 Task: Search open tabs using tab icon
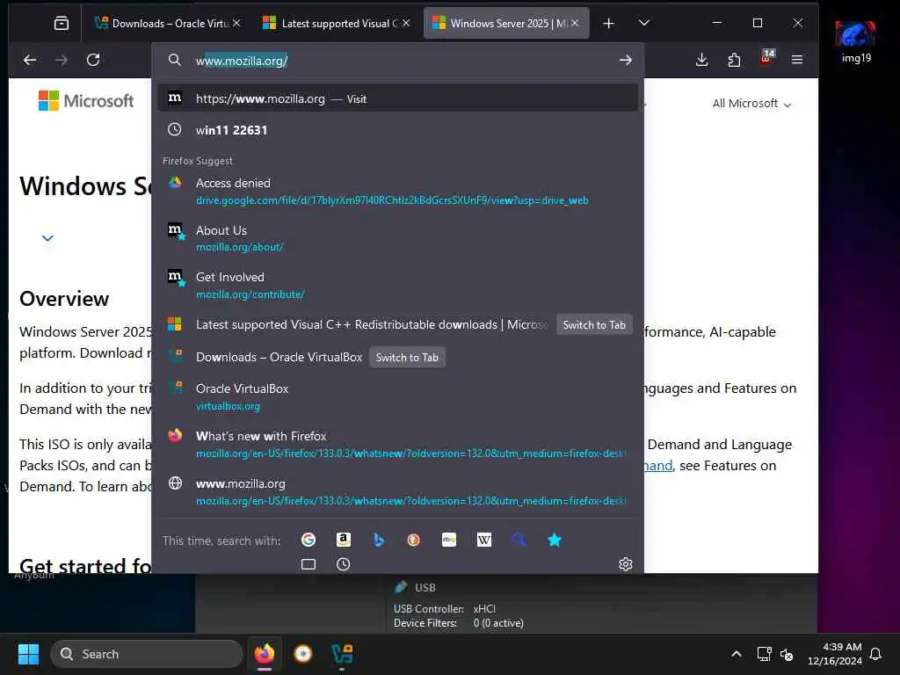point(308,564)
